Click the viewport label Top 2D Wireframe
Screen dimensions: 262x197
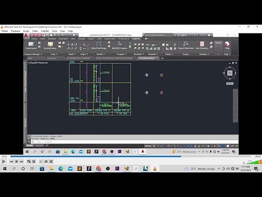[x=38, y=62]
